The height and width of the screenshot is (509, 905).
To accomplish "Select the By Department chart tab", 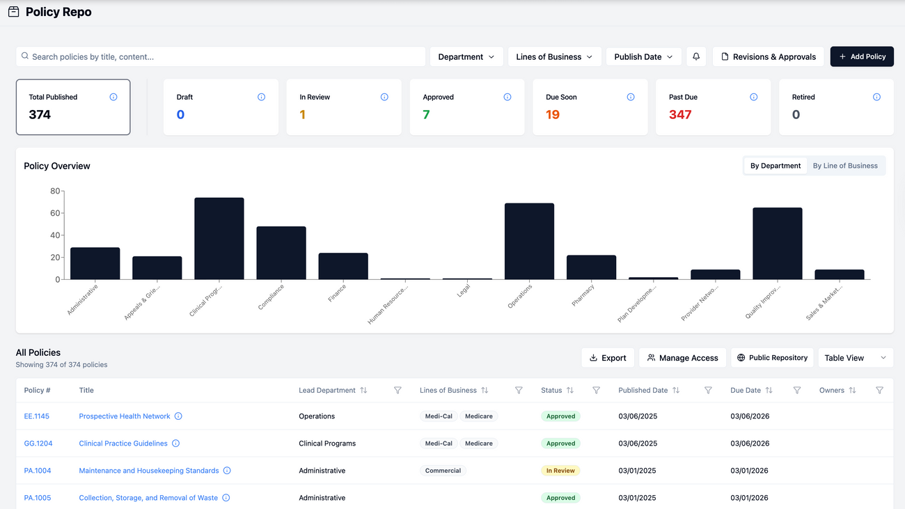I will pyautogui.click(x=775, y=165).
